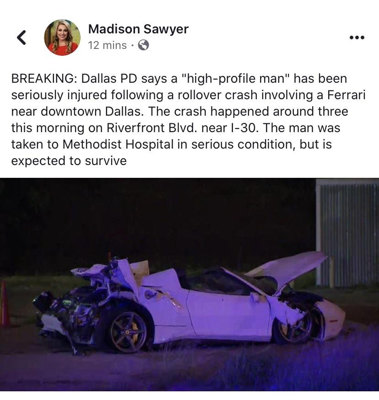Viewport: 379px width, 400px height.
Task: Select the ellipsis icon beside the post header
Action: 357,37
